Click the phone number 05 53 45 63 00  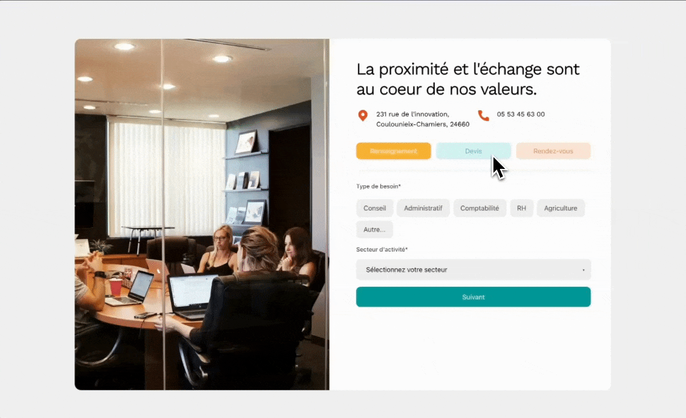pos(521,114)
